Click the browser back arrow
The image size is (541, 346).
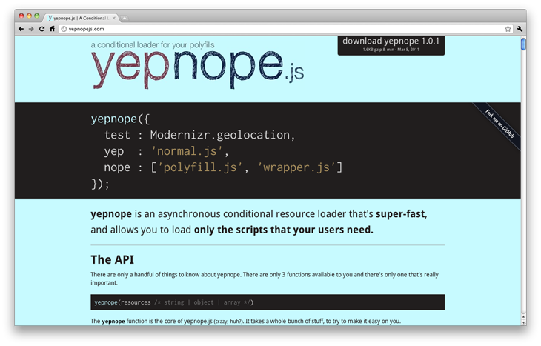(21, 29)
